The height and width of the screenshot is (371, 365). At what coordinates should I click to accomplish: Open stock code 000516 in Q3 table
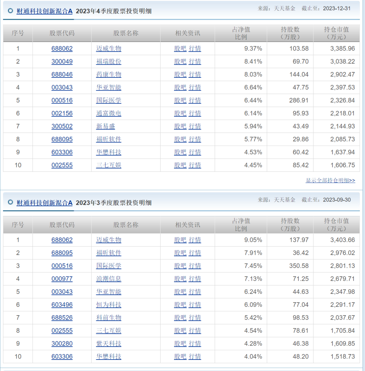[x=62, y=266]
